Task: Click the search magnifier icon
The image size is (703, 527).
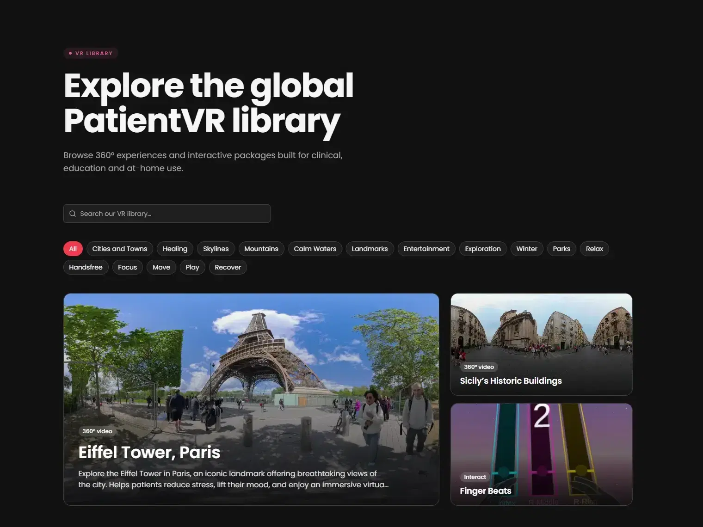Action: pyautogui.click(x=73, y=214)
